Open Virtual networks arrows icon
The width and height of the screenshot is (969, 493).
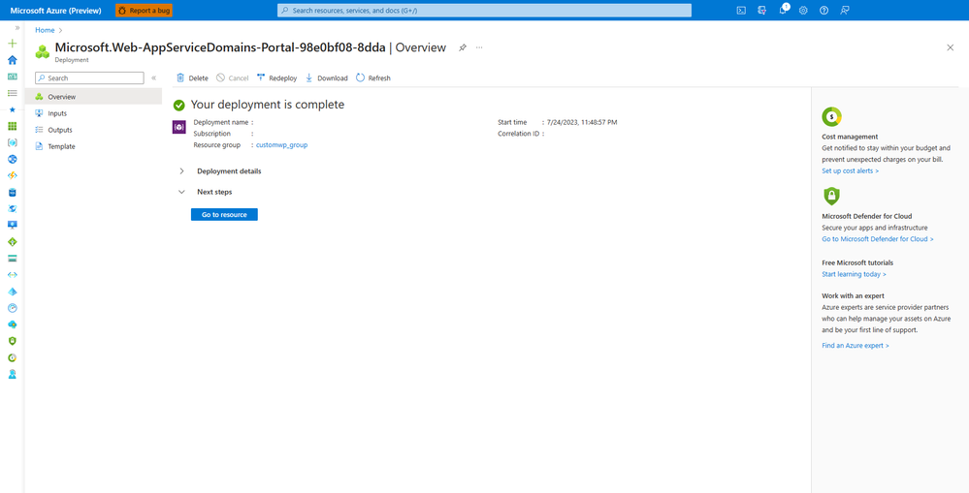click(13, 274)
